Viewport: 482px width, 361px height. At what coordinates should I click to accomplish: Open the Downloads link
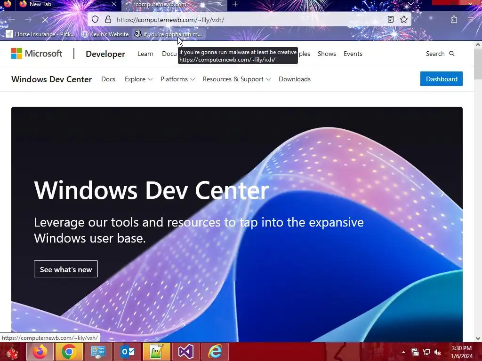tap(295, 79)
